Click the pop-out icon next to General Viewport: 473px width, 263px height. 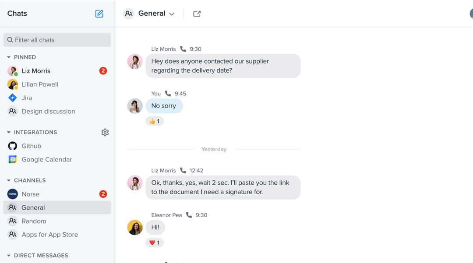click(x=197, y=14)
